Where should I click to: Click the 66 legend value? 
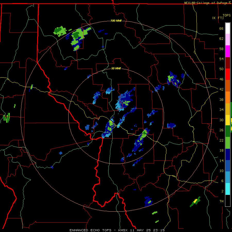coord(221,28)
